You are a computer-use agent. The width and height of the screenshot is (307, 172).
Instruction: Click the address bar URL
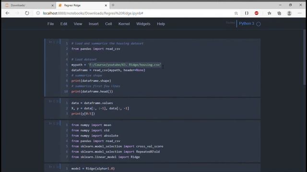pyautogui.click(x=93, y=13)
